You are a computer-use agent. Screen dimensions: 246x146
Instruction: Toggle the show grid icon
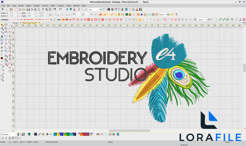pyautogui.click(x=153, y=14)
